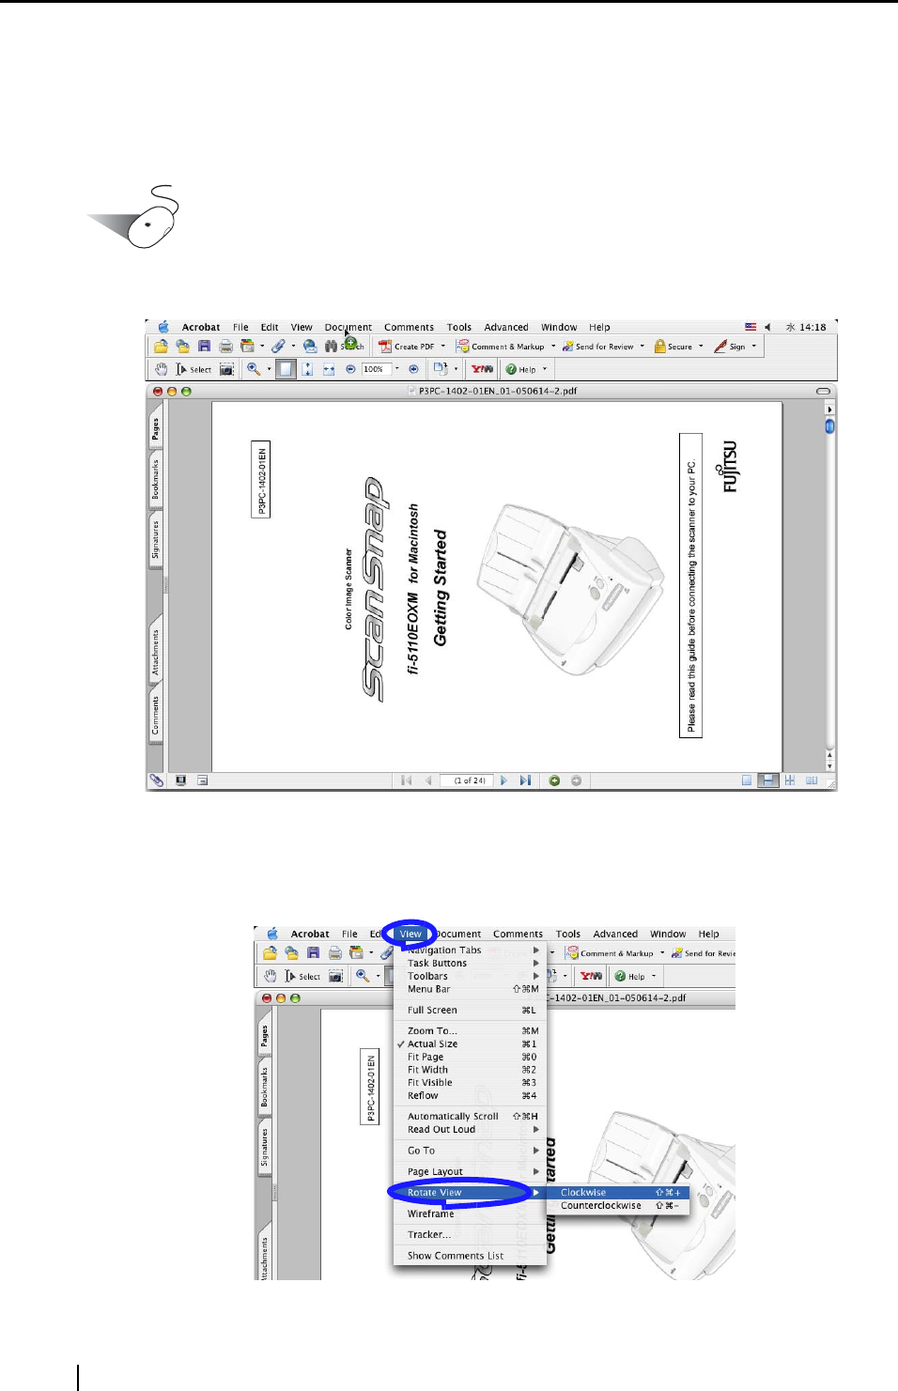Click Comment & Markup in the full-window screenshot toolbar
Viewport: 898px width, 1391px height.
pyautogui.click(x=501, y=347)
